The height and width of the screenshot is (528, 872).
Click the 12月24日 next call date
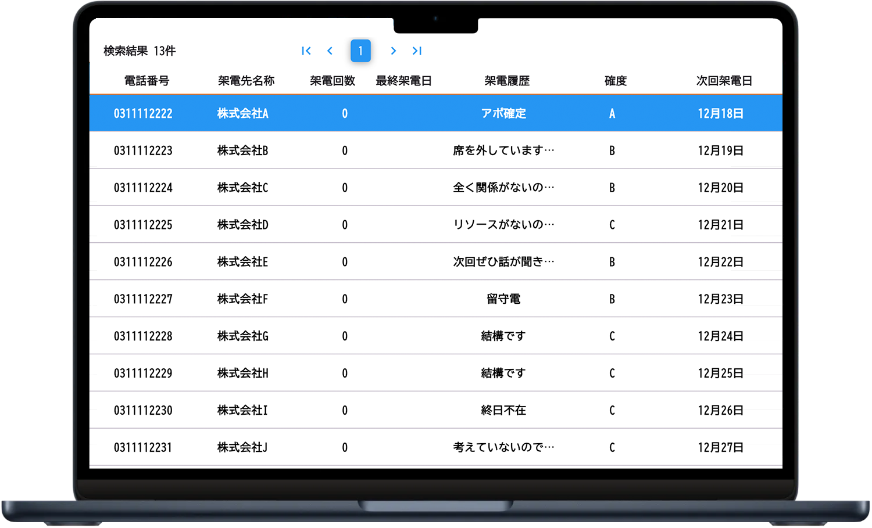click(721, 337)
